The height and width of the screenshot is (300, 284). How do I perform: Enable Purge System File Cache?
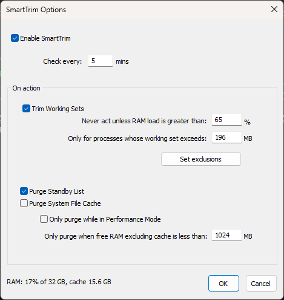[24, 203]
